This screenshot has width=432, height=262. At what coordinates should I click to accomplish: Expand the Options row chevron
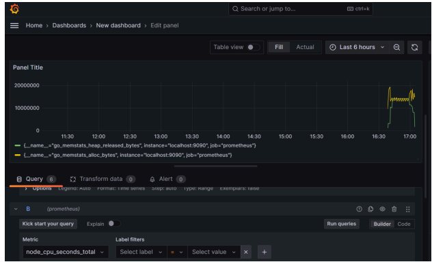26,188
